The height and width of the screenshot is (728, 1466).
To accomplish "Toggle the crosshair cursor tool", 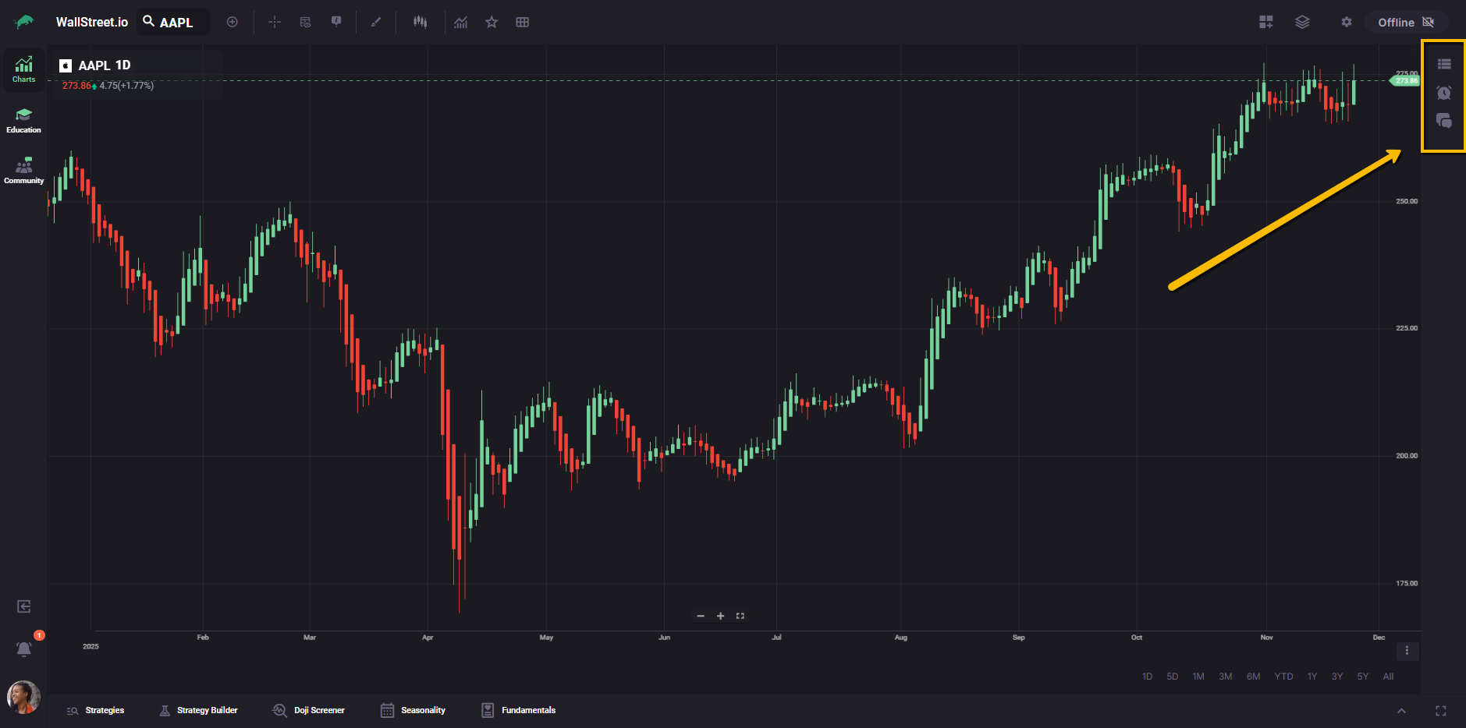I will pos(275,22).
